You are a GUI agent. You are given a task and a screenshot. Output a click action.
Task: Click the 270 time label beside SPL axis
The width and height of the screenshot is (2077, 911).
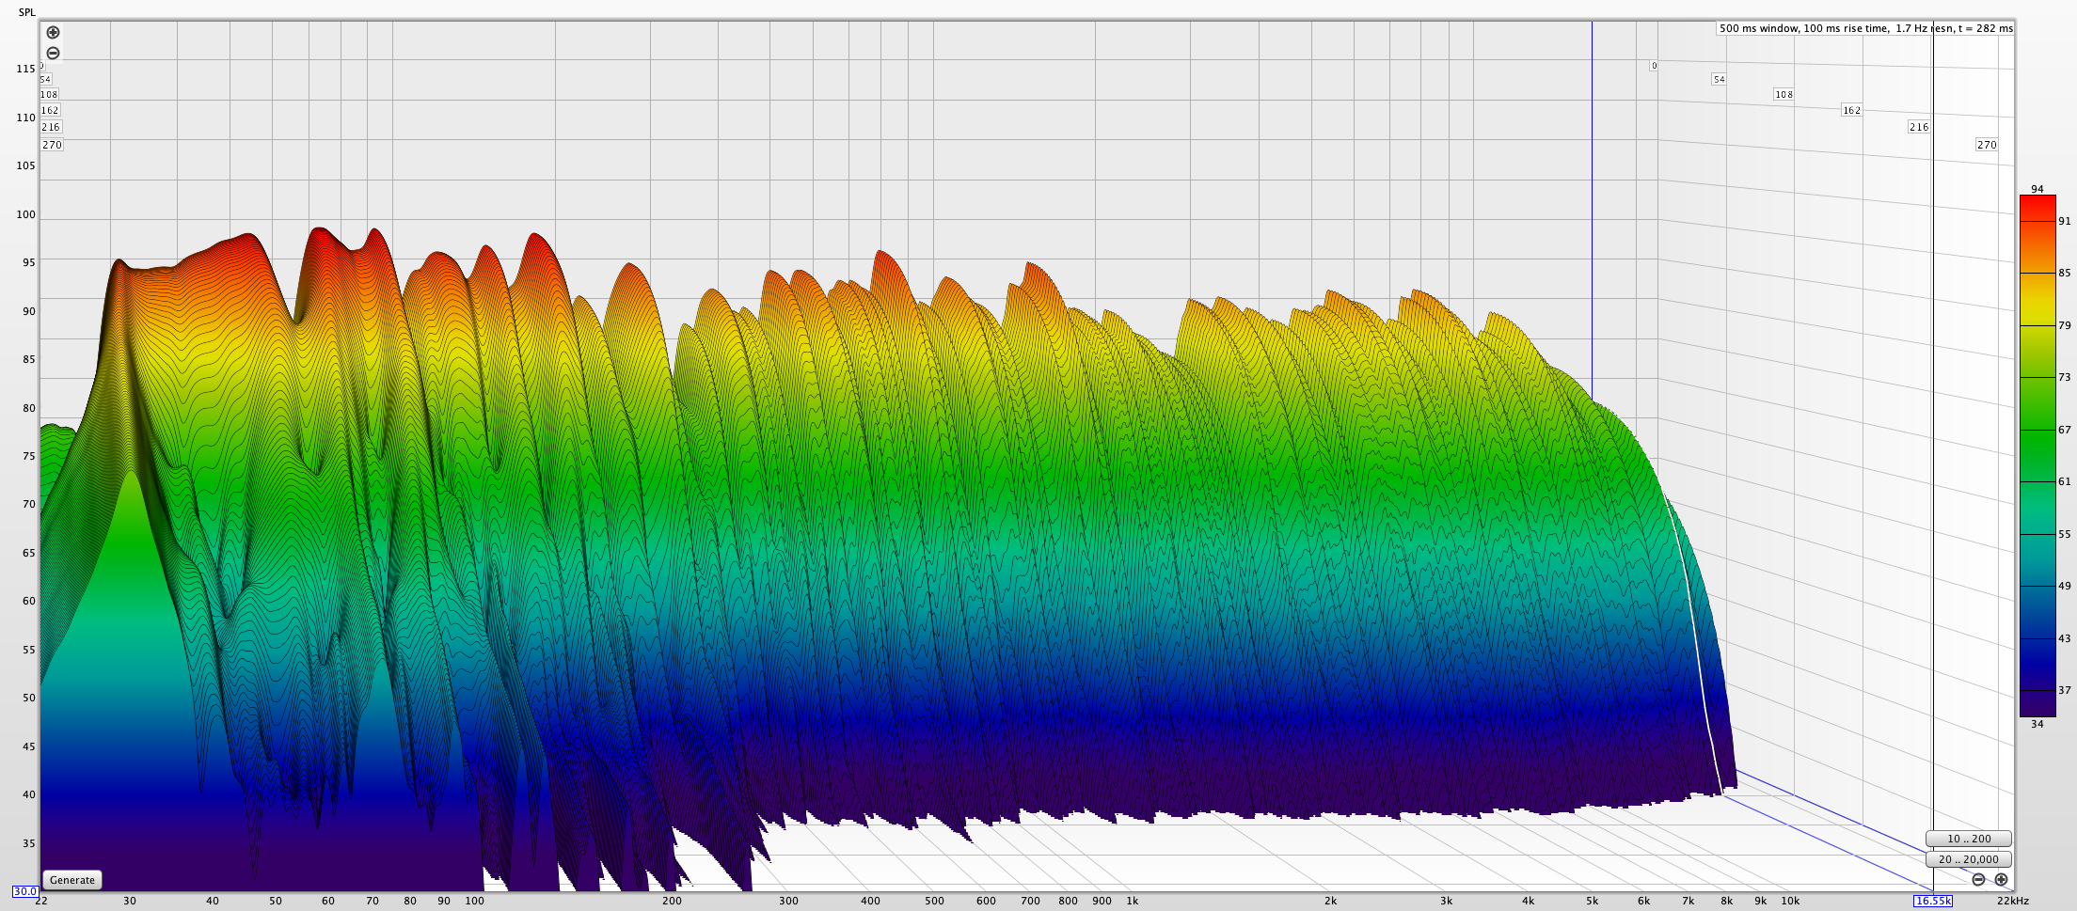point(52,145)
